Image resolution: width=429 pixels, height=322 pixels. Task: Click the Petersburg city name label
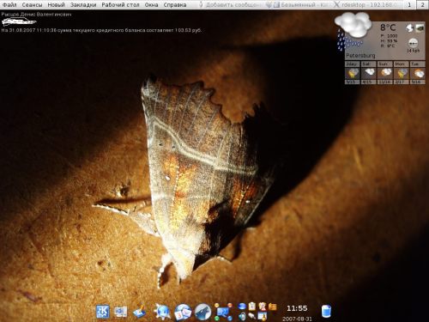[360, 55]
